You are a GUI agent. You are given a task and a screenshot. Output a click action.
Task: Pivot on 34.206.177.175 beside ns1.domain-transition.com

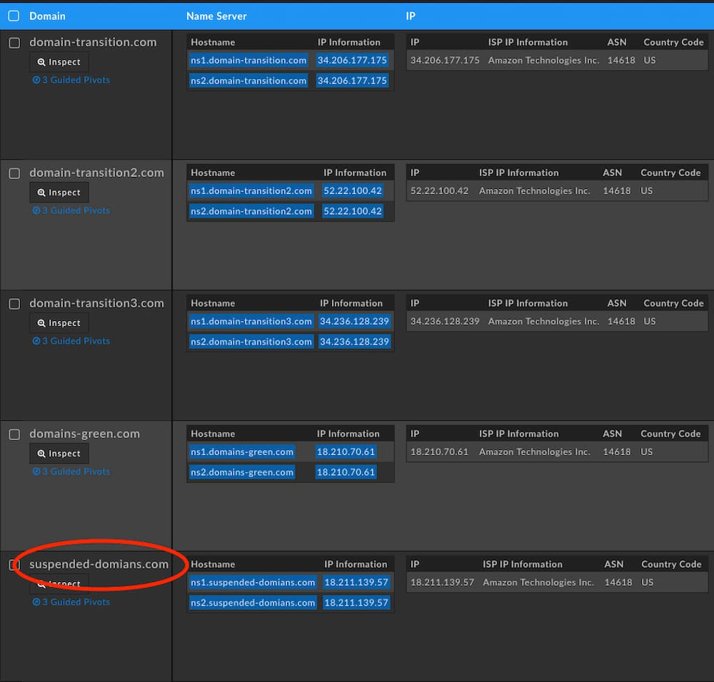pos(353,60)
